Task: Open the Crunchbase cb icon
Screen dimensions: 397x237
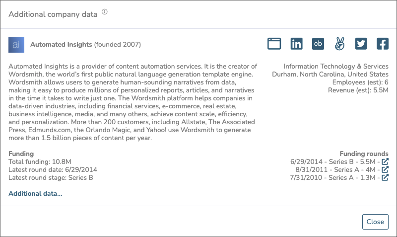Action: coord(318,44)
